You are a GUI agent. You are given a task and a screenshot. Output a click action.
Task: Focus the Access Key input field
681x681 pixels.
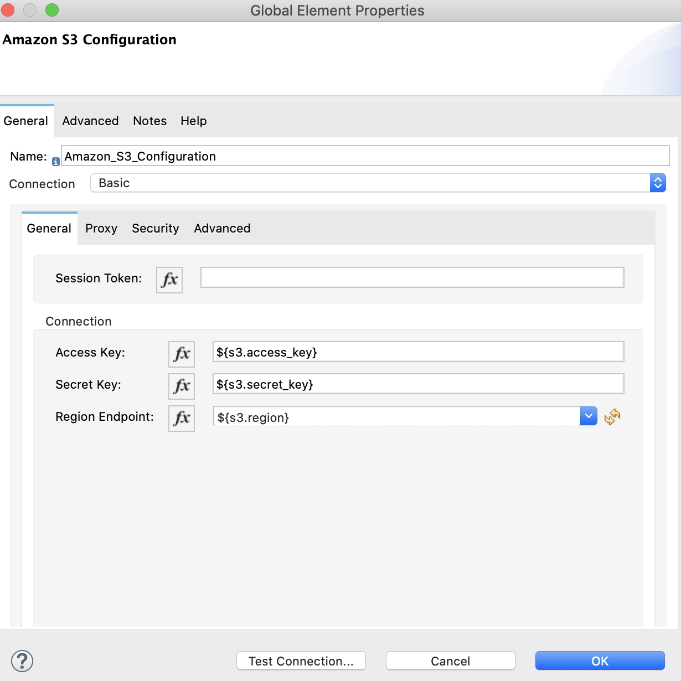[x=419, y=352]
